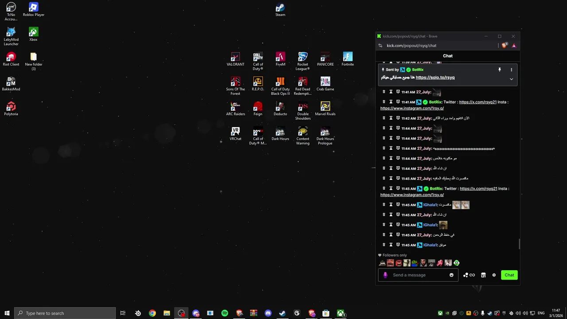Image resolution: width=567 pixels, height=319 pixels.
Task: Select the VALORANT desktop icon
Action: [x=235, y=59]
